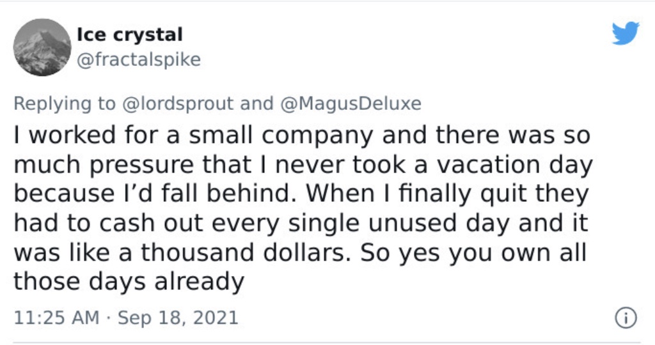Open the "Ice crystal" display name
The image size is (655, 345).
(129, 34)
